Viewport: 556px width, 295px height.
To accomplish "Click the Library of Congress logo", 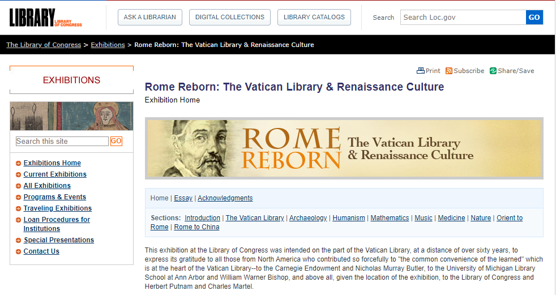I will pos(45,18).
